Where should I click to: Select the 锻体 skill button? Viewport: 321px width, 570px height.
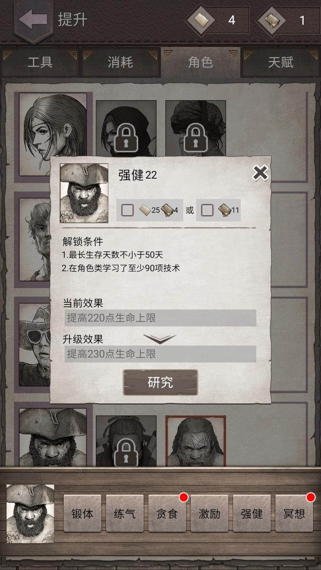click(x=82, y=513)
